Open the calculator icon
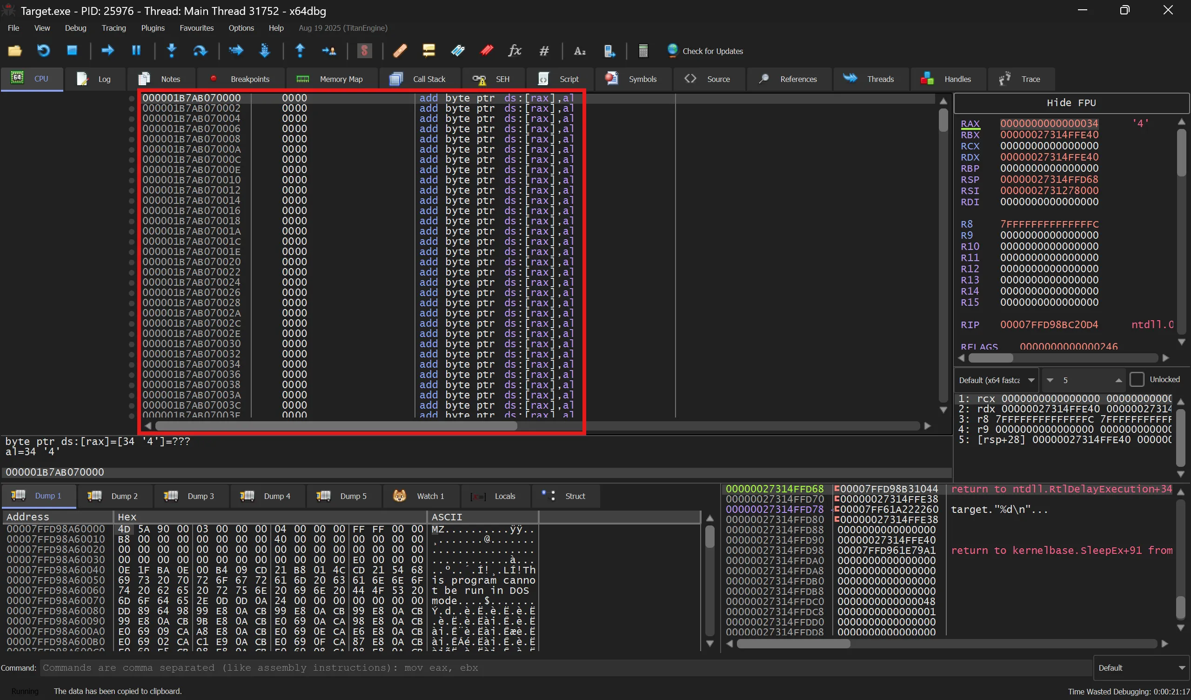 643,51
